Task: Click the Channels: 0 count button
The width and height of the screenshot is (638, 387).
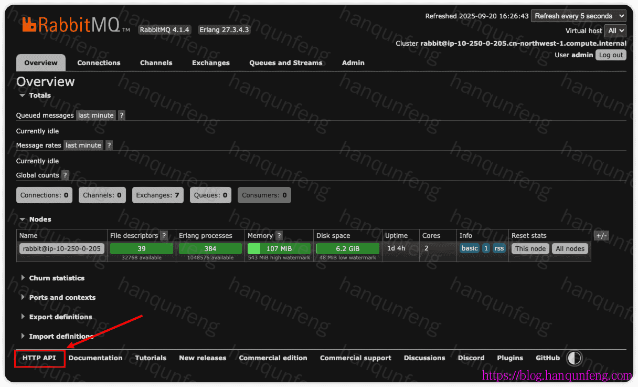Action: pyautogui.click(x=102, y=195)
